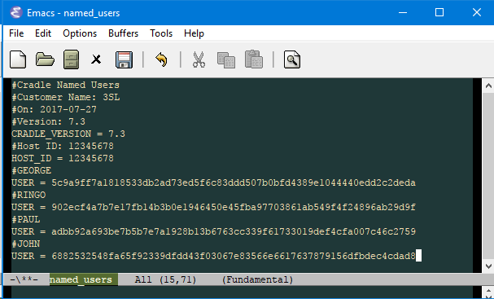Open directory with the file cabinet icon
494x299 pixels.
click(x=71, y=59)
